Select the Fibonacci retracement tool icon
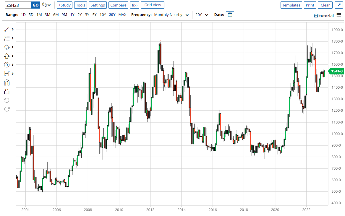 coord(7,38)
